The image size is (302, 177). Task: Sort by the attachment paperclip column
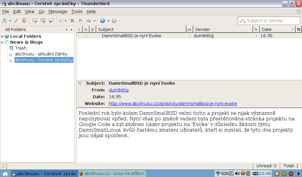pos(92,29)
